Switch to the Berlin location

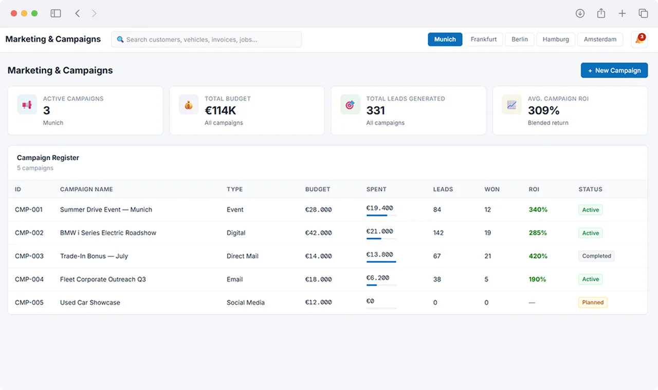tap(520, 40)
